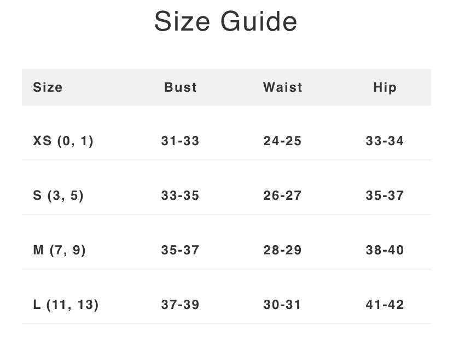Select M waist measurement 28-29
453x339 pixels.
pos(282,250)
